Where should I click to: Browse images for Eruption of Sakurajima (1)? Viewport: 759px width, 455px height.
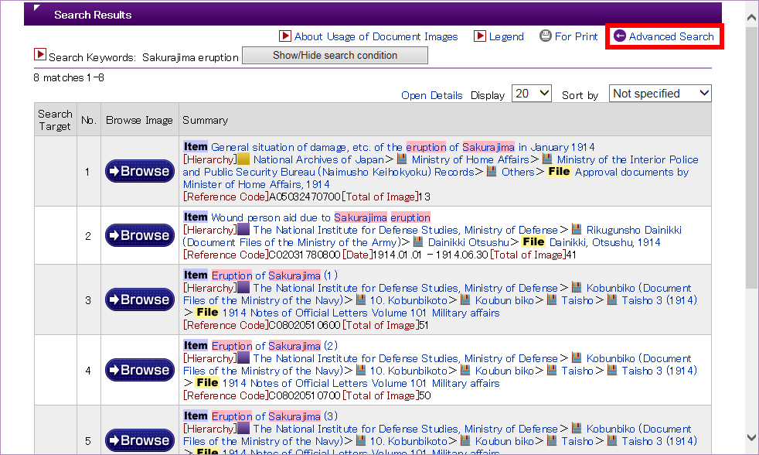pos(140,299)
